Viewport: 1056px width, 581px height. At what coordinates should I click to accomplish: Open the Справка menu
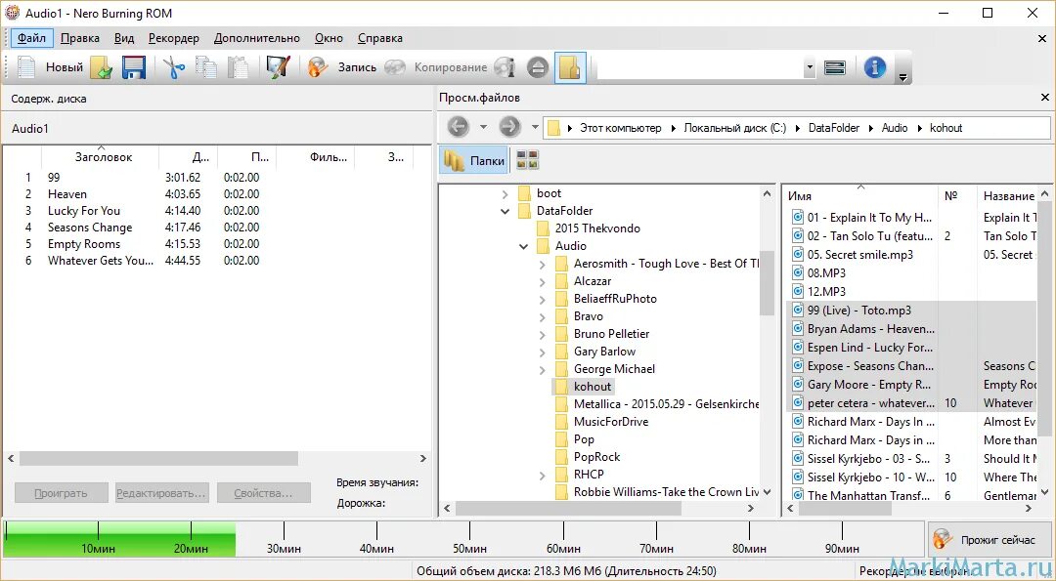click(x=379, y=38)
